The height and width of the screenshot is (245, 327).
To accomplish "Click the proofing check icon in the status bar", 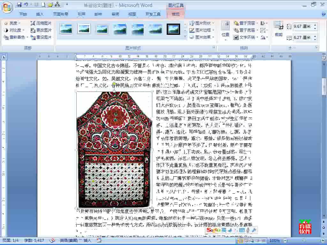I will click(52, 241).
